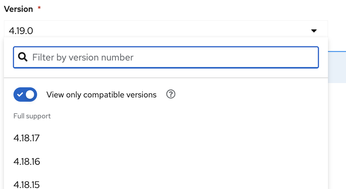
Task: Click the 'View only compatible versions' label
Action: (101, 95)
